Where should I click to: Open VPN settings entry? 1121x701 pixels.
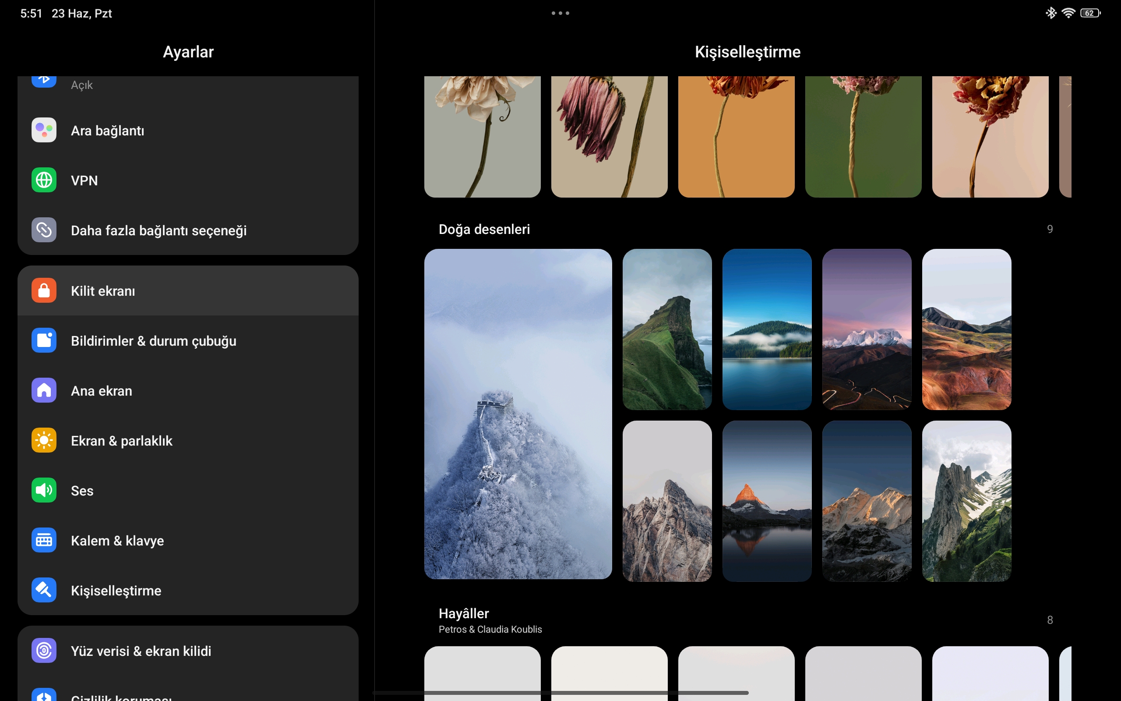click(x=188, y=181)
